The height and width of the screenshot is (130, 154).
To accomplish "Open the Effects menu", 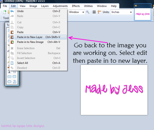I will tap(76, 6).
